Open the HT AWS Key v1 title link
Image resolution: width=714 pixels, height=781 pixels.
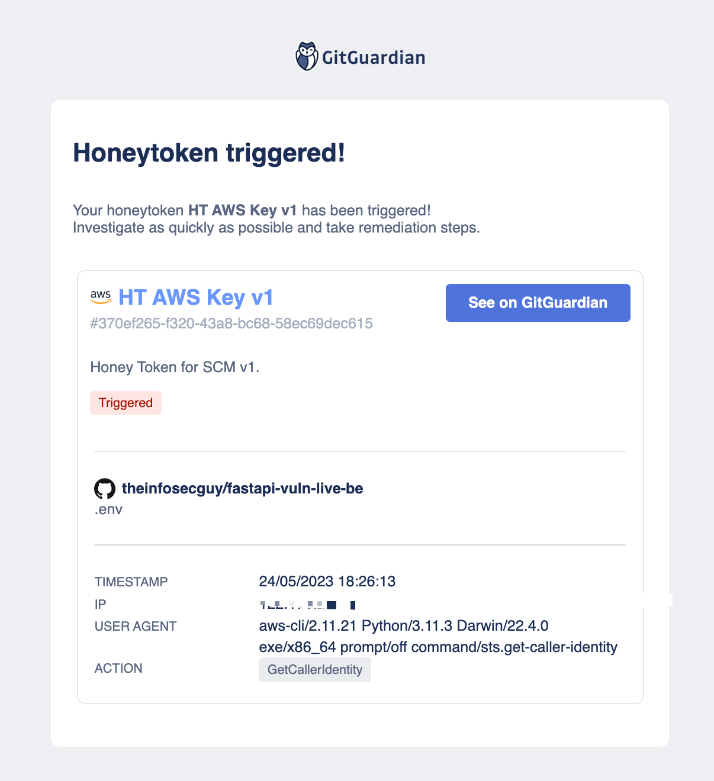point(196,297)
